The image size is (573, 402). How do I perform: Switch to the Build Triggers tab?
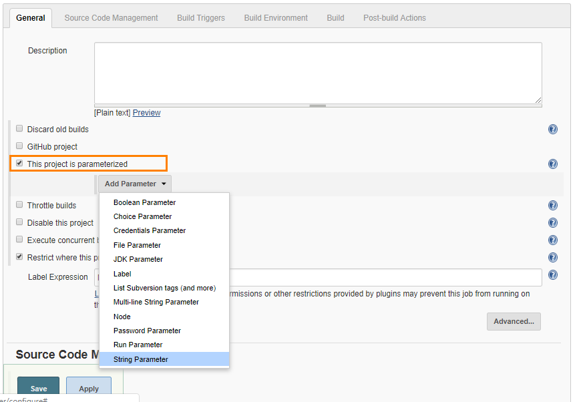pos(200,18)
